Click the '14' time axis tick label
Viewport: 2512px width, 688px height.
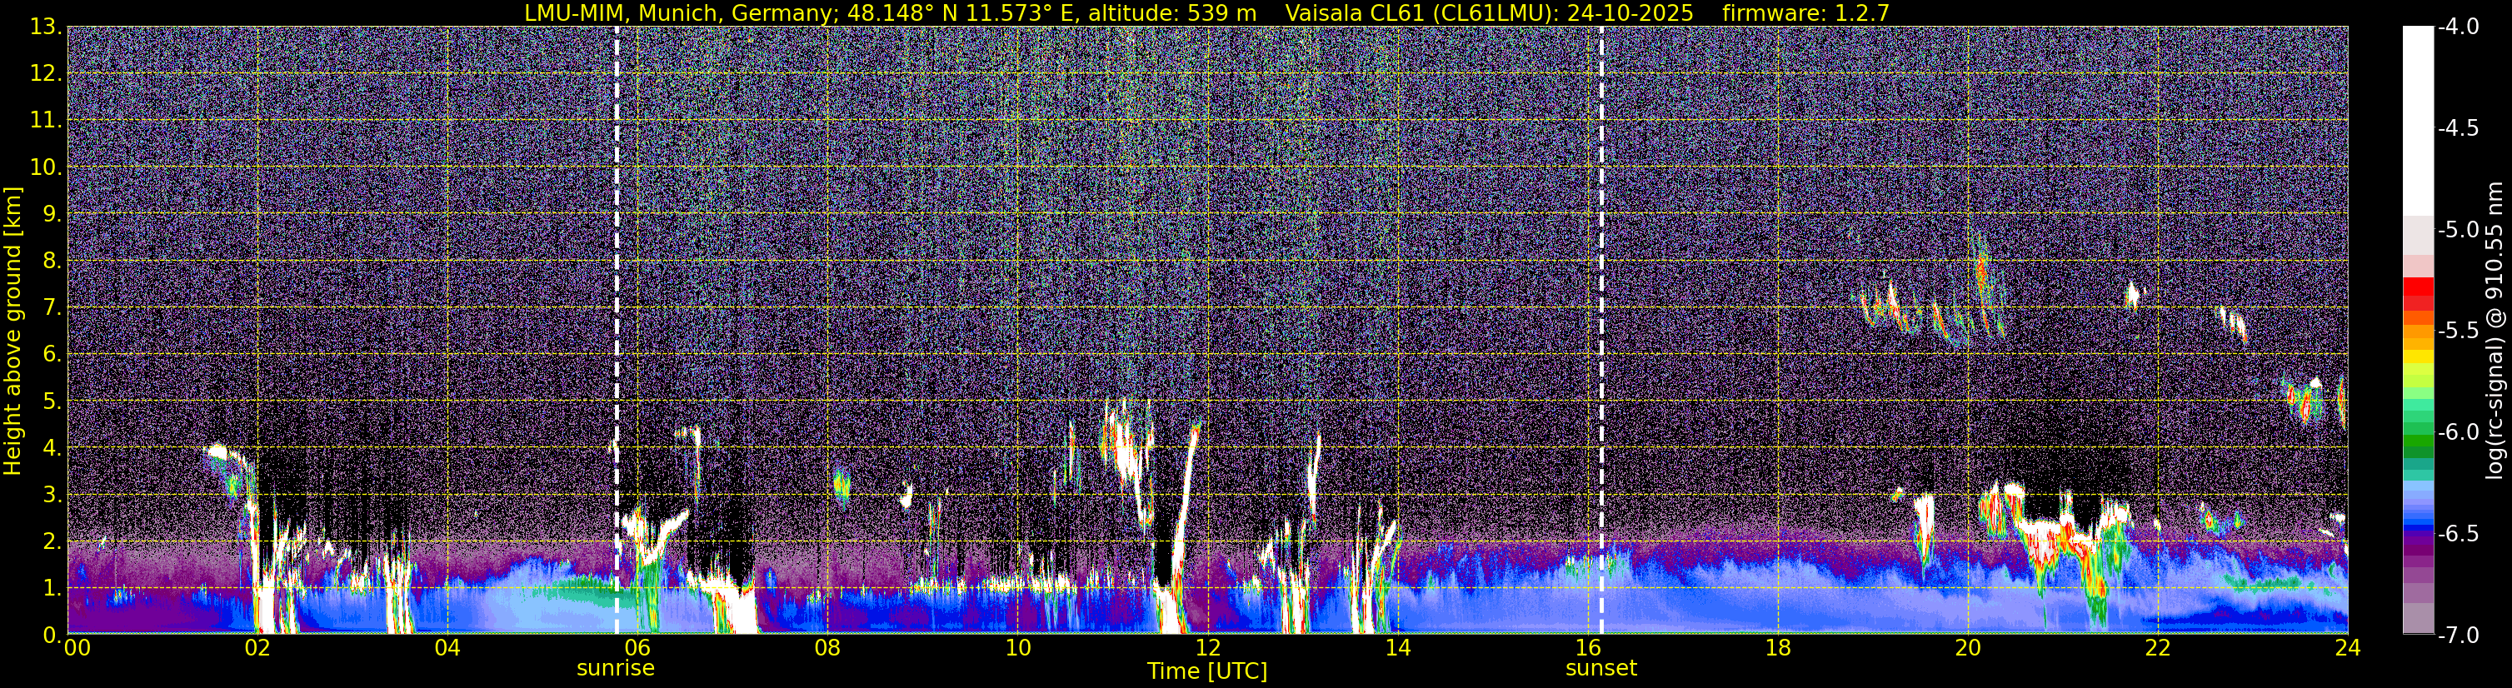click(1397, 648)
